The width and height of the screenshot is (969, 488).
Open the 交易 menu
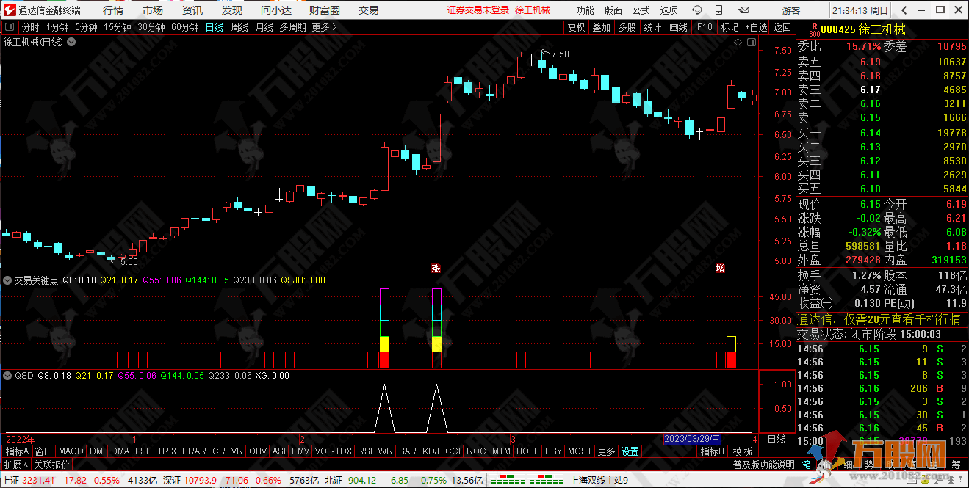click(369, 10)
